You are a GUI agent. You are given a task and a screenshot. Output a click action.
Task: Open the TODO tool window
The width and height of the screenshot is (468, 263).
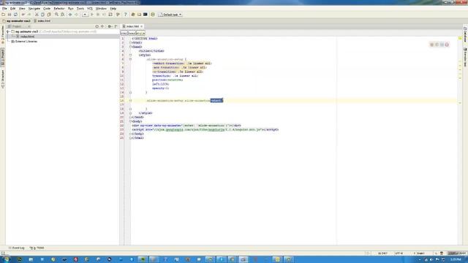point(37,248)
